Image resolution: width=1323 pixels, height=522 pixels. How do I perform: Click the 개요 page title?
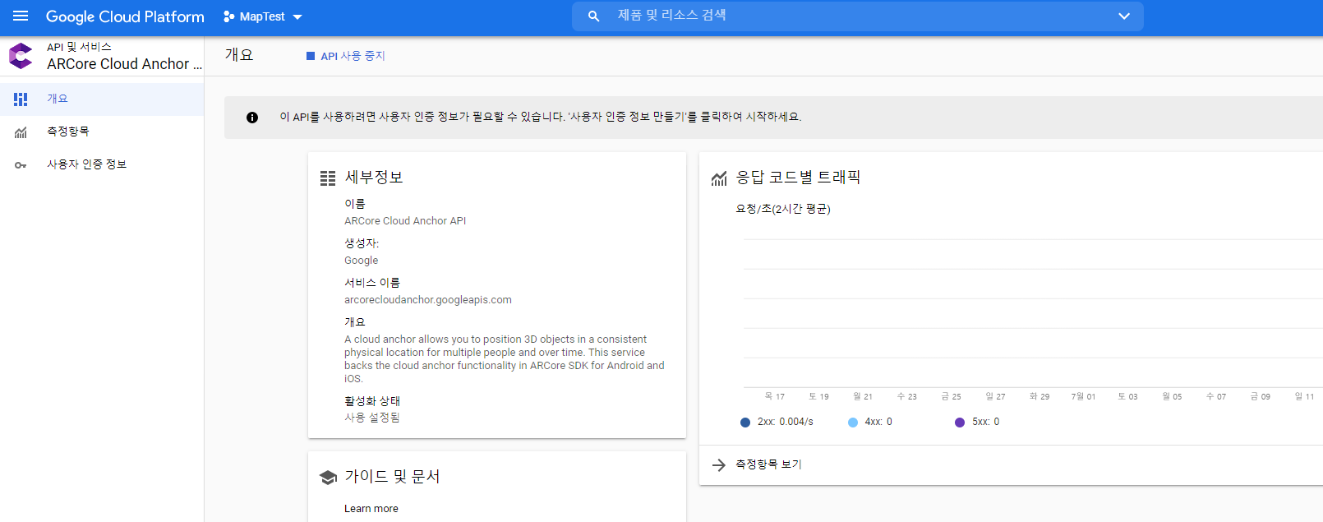[x=239, y=55]
